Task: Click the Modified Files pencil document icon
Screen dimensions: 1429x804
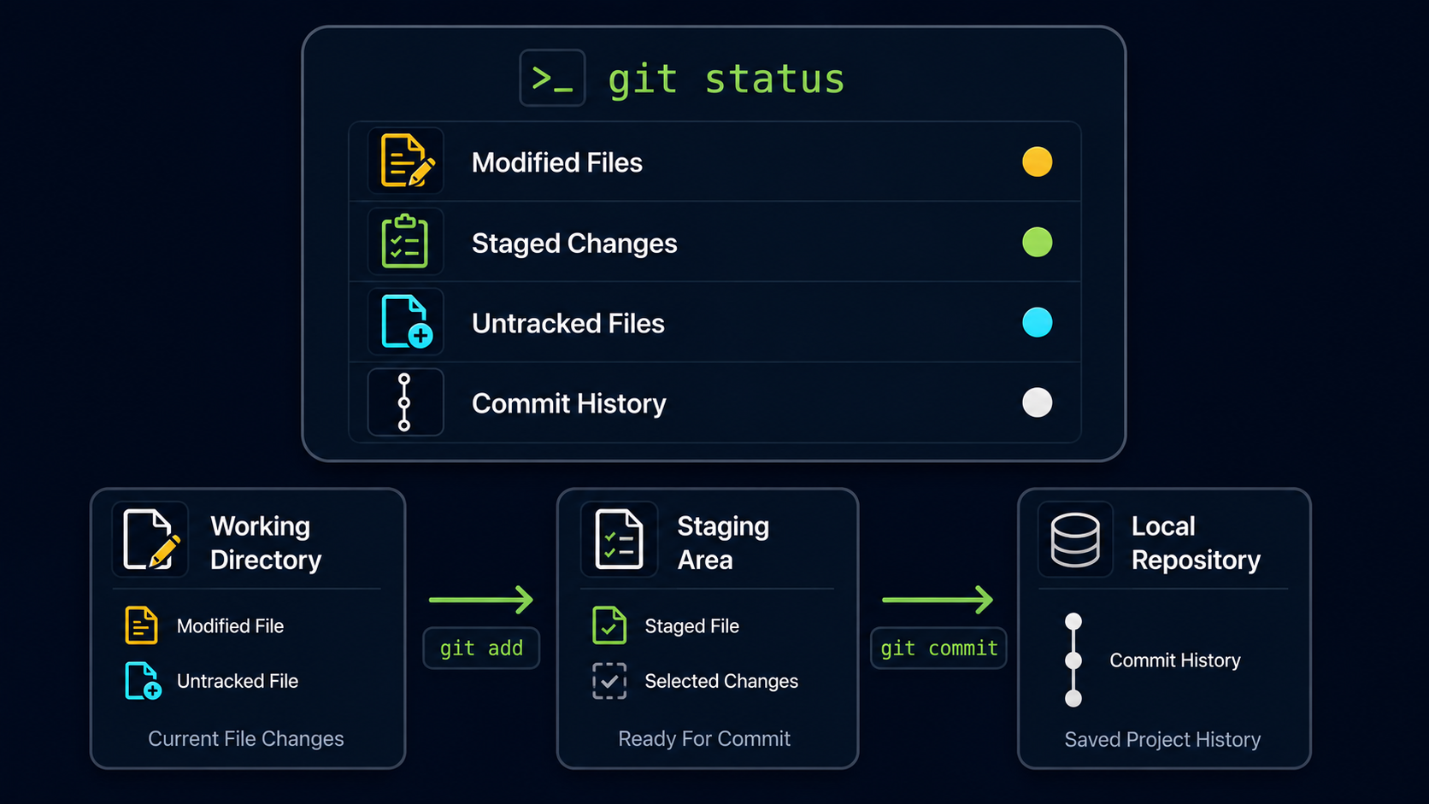Action: pos(406,161)
